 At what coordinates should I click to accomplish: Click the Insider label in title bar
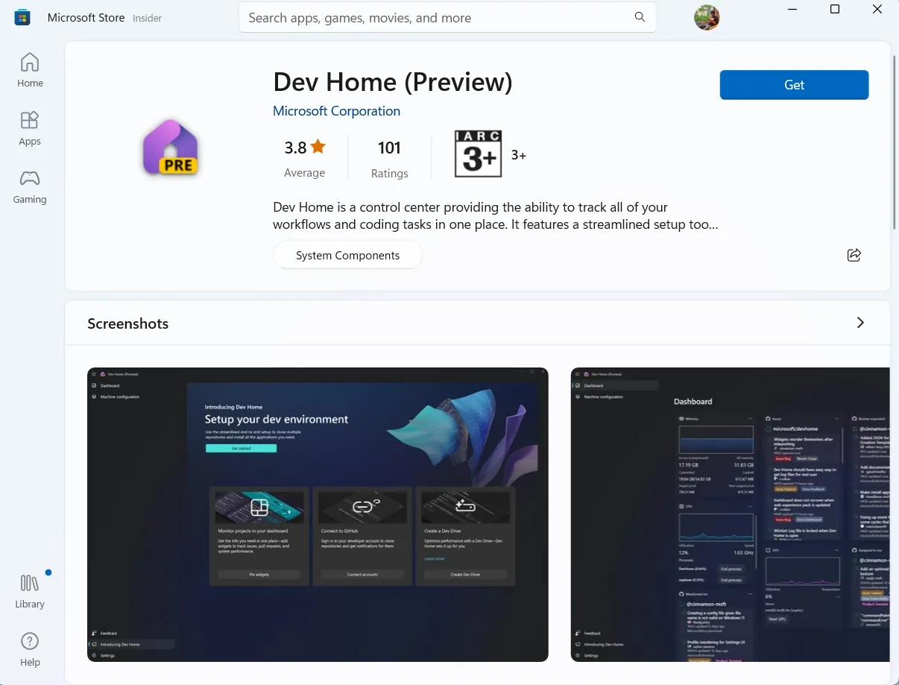(x=147, y=18)
